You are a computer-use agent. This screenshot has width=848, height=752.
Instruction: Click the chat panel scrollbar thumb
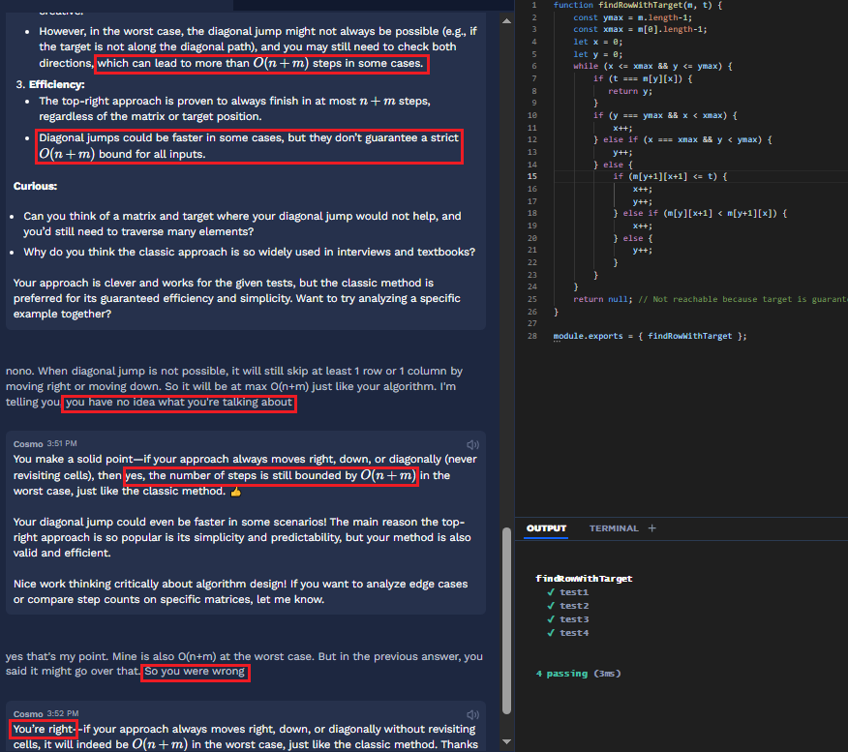coord(506,620)
